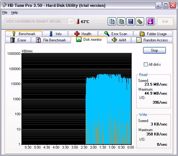This screenshot has height=156, width=178.
Task: Click the copy screenshot to clipboard icon
Action: [121, 21]
